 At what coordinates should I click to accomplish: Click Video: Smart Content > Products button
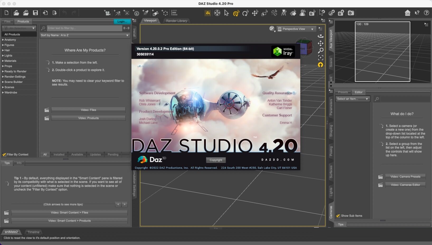69,221
